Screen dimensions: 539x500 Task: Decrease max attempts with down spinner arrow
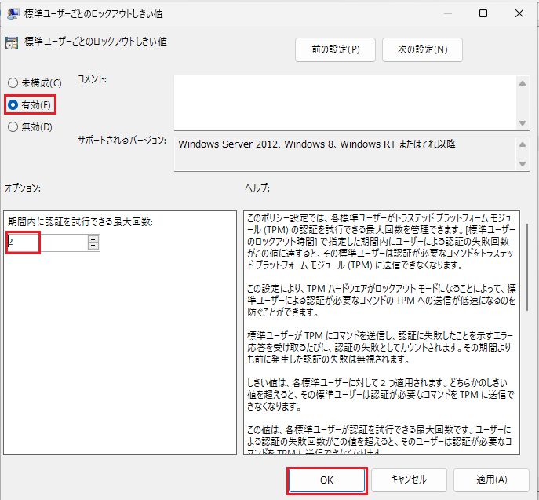click(93, 246)
